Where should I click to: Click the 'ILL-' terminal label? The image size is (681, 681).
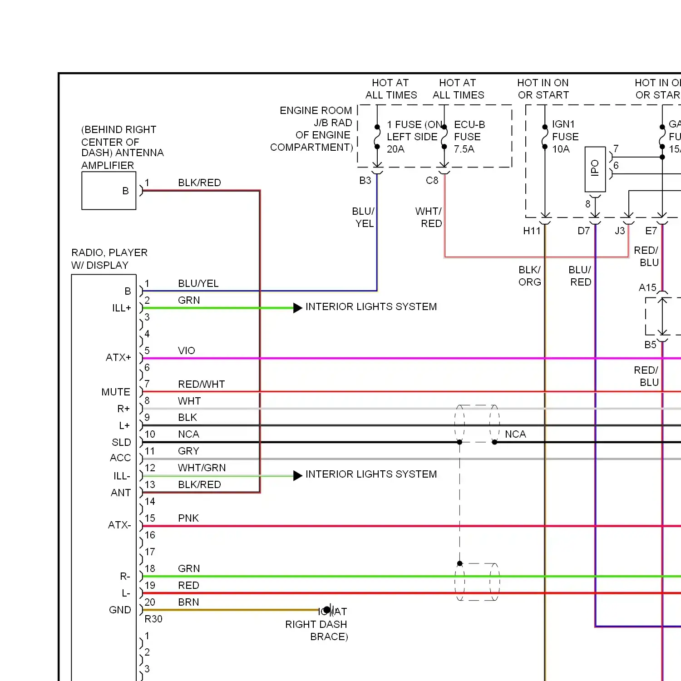(x=122, y=476)
